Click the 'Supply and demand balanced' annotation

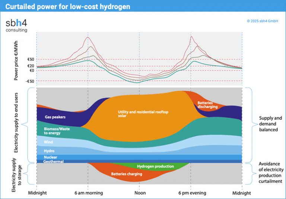point(270,124)
